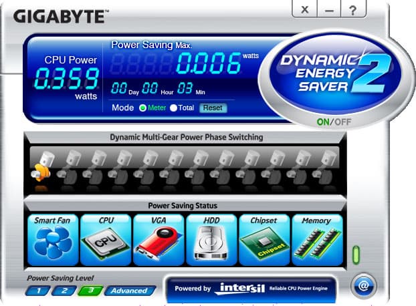Open help with the question mark button
Screen dimensions: 416x306
(x=353, y=10)
